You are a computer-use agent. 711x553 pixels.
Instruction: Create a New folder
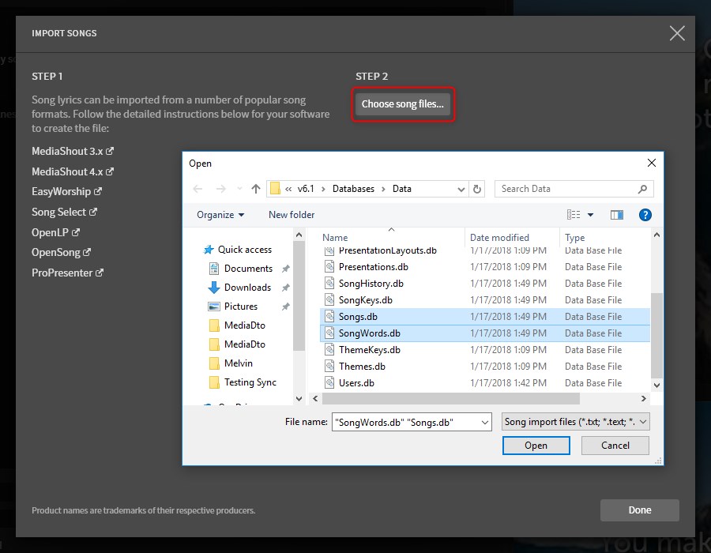[x=292, y=215]
